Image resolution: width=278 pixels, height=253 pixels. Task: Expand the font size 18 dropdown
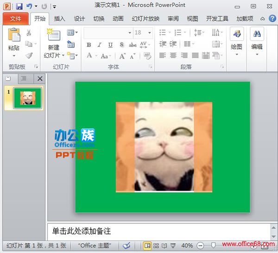(150, 32)
